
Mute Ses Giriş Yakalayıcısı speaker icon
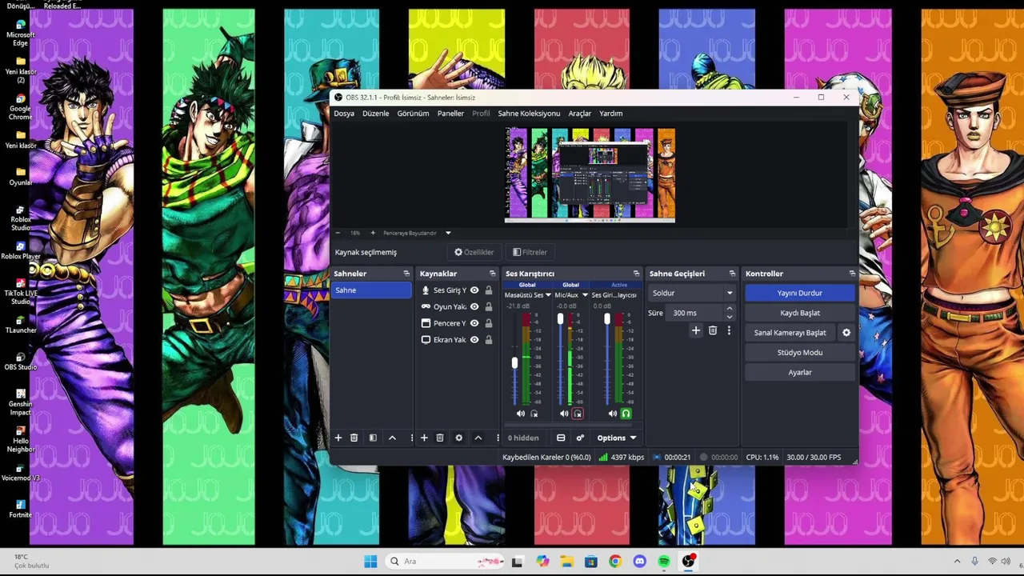(x=613, y=414)
